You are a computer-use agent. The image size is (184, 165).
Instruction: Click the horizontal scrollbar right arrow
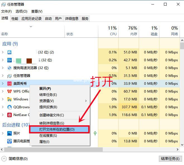click(178, 149)
